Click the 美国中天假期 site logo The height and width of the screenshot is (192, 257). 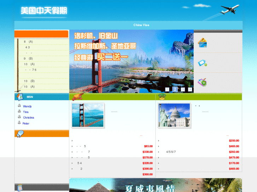click(x=44, y=11)
